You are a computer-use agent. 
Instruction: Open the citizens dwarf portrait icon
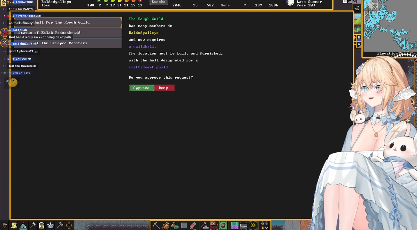[5, 225]
